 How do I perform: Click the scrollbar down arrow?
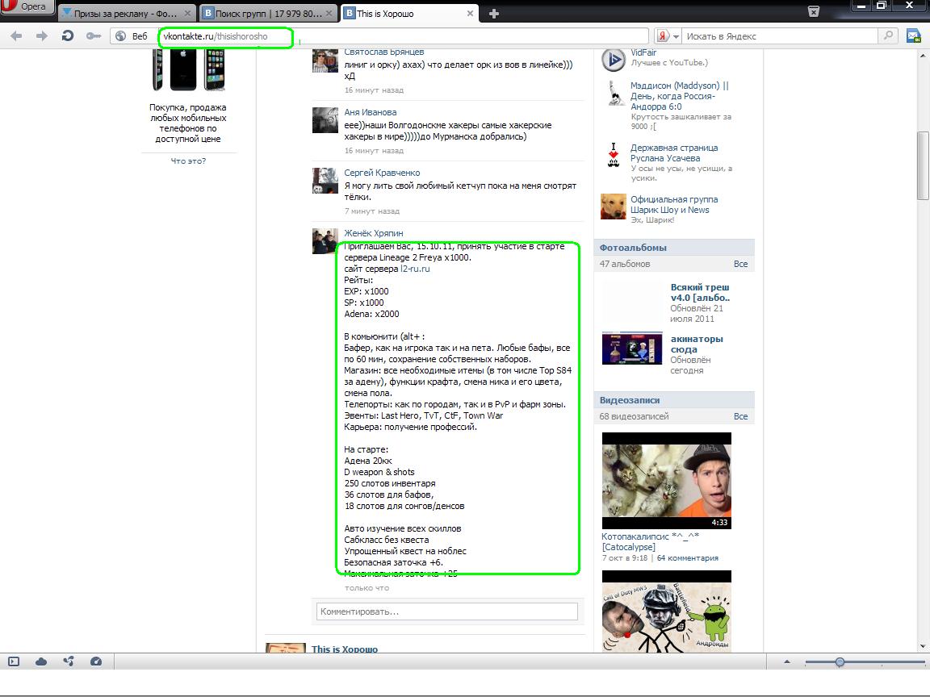click(x=922, y=646)
